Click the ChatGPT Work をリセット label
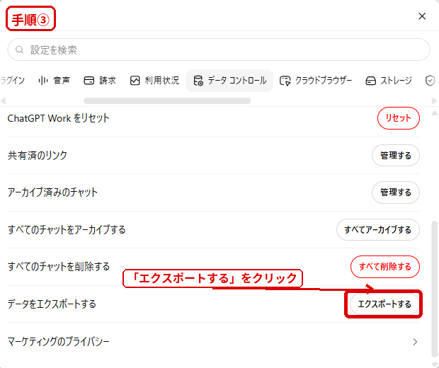439x368 pixels. tap(58, 118)
